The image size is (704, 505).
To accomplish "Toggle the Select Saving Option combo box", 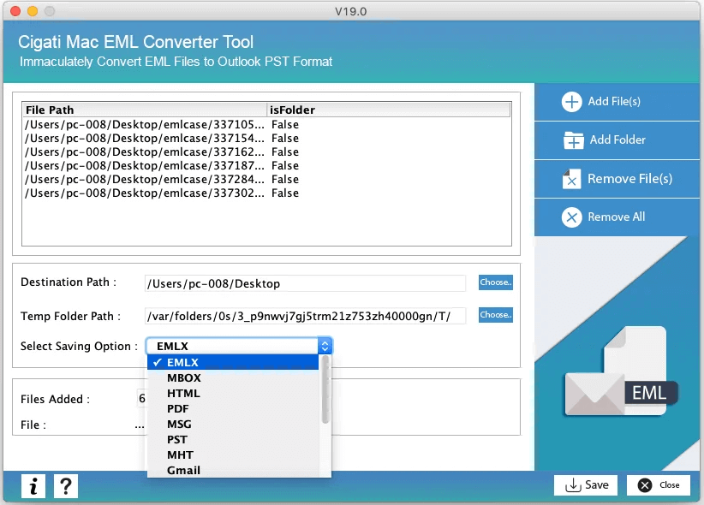I will (x=239, y=346).
